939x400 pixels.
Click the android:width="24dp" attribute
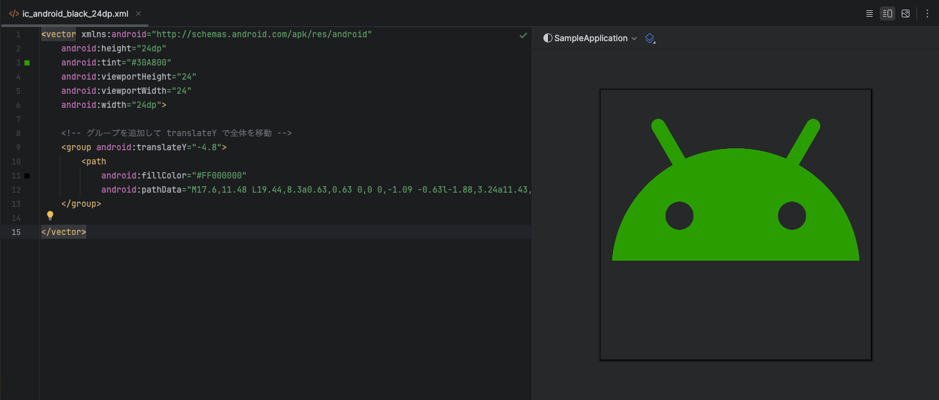[x=111, y=105]
